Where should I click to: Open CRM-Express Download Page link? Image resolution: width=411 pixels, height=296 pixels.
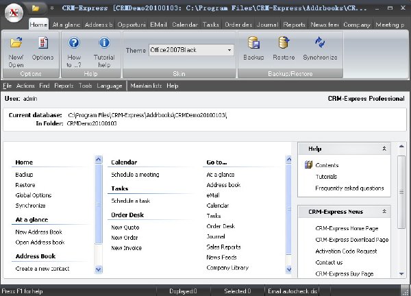pyautogui.click(x=352, y=240)
